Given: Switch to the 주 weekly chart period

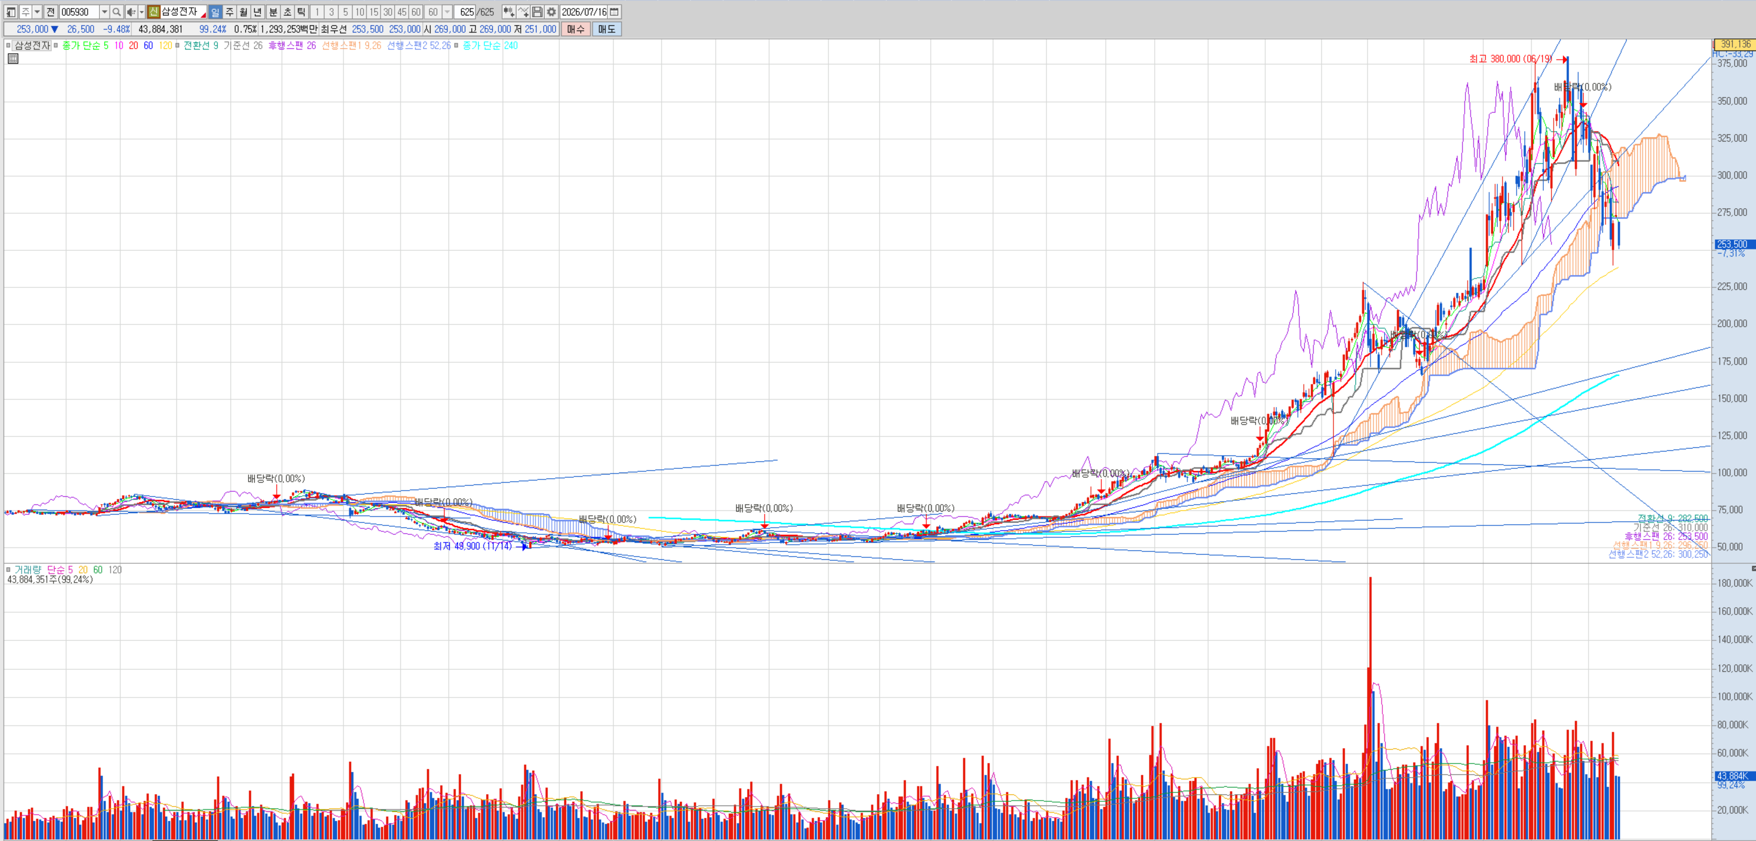Looking at the screenshot, I should click(x=230, y=12).
